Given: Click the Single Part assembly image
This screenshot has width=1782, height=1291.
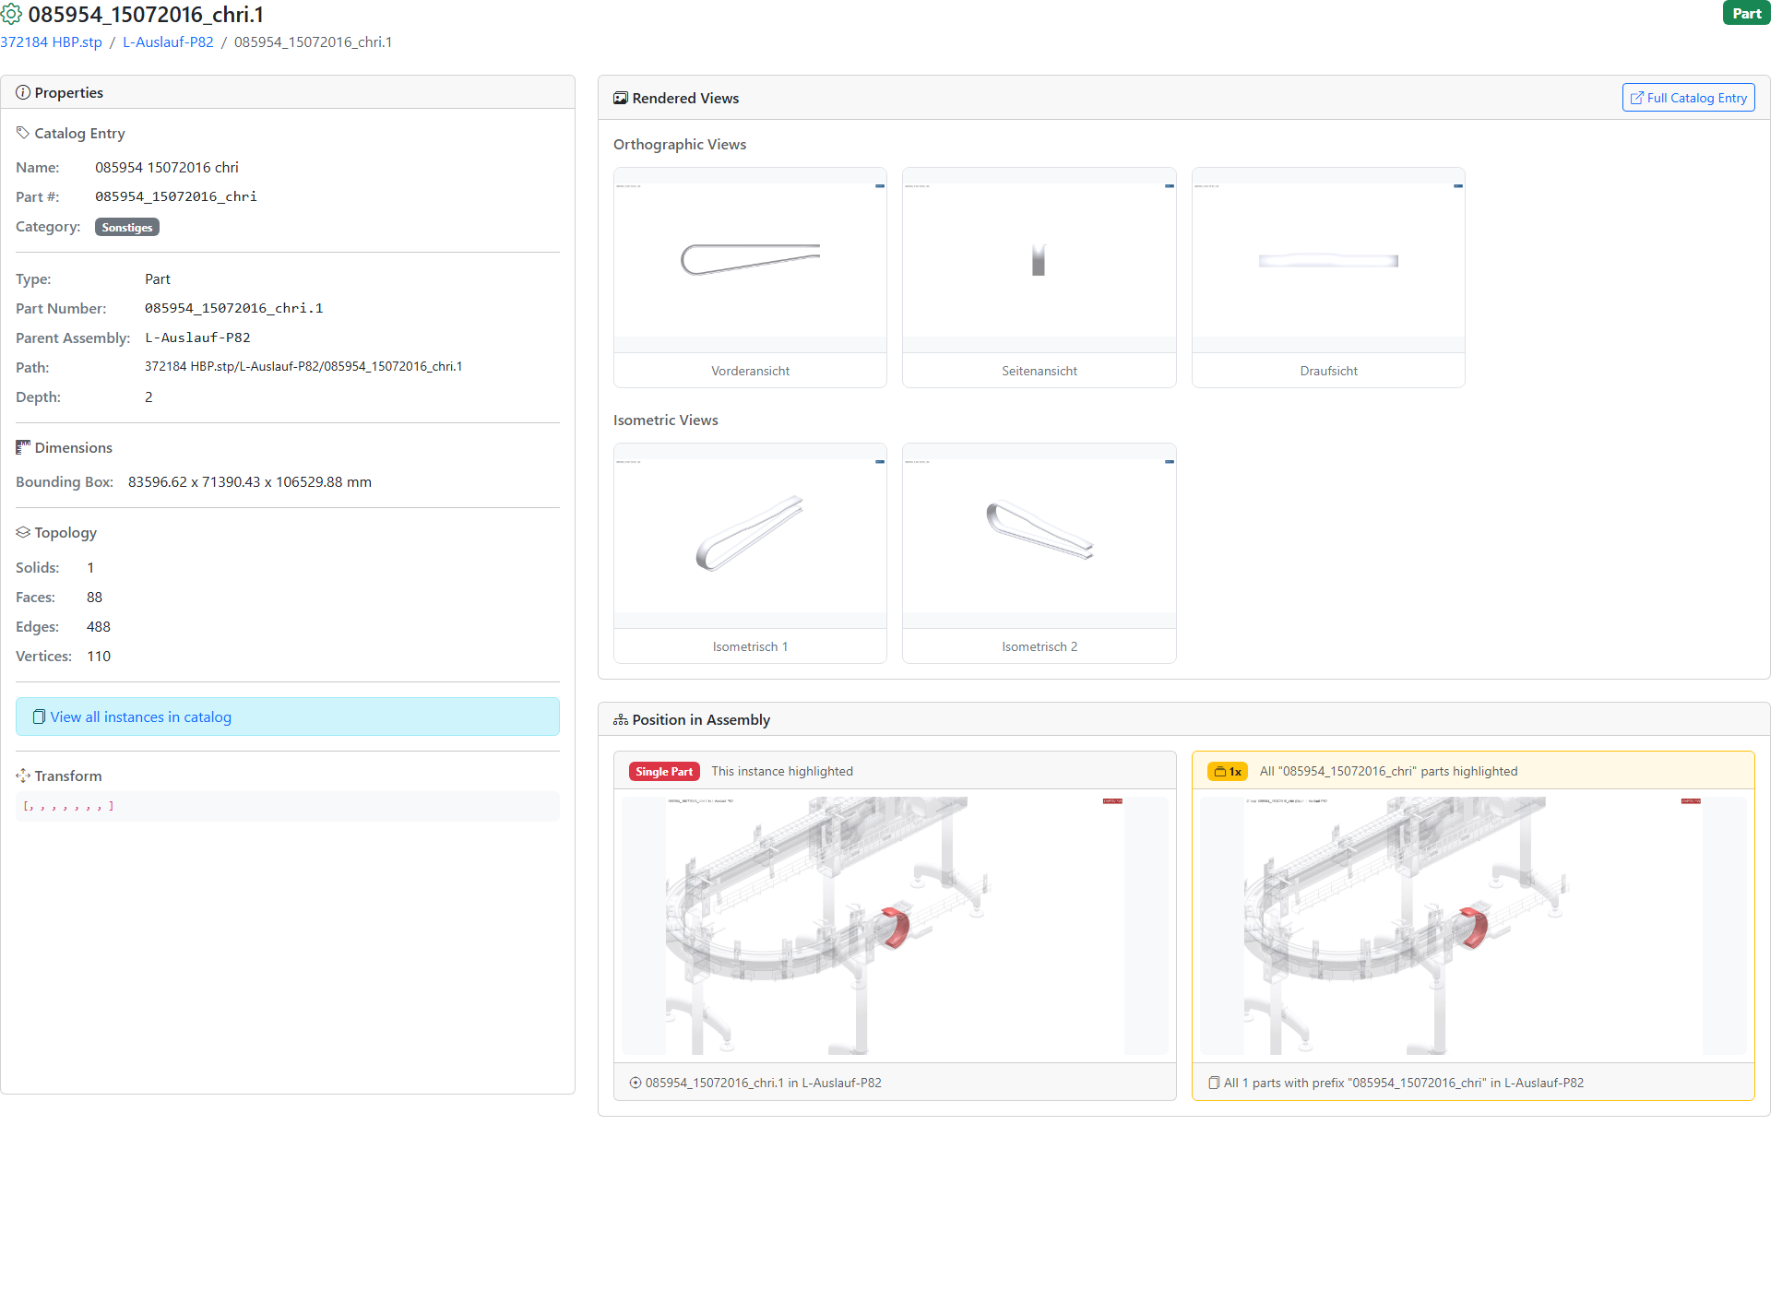Looking at the screenshot, I should coord(894,925).
